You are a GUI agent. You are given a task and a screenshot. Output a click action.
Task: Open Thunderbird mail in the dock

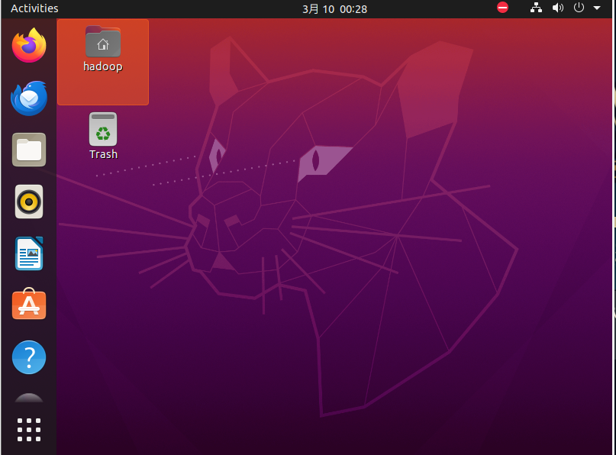pos(29,98)
